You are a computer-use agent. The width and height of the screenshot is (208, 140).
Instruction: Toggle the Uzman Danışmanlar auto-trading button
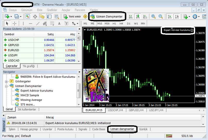pyautogui.click(x=107, y=16)
